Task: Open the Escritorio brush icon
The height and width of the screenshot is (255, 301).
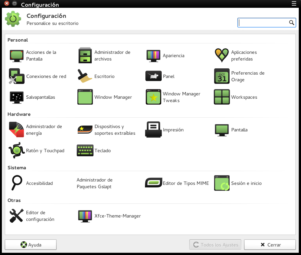Action: (x=85, y=76)
